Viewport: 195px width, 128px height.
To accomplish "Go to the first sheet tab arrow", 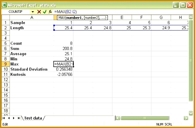I will coord(4,118).
